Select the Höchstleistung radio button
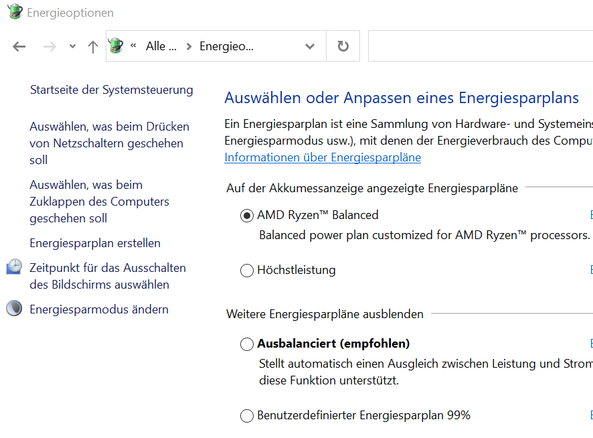This screenshot has width=593, height=438. click(247, 271)
